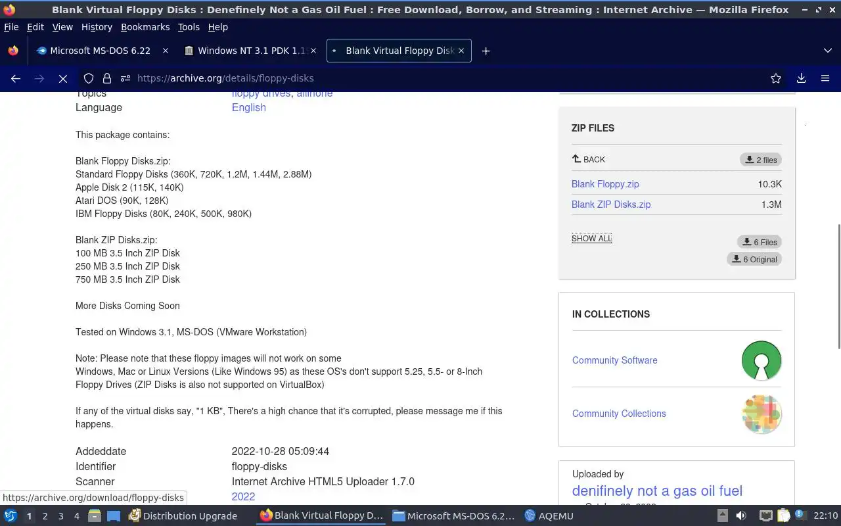The height and width of the screenshot is (526, 841).
Task: Open the Help menu
Action: [x=218, y=27]
